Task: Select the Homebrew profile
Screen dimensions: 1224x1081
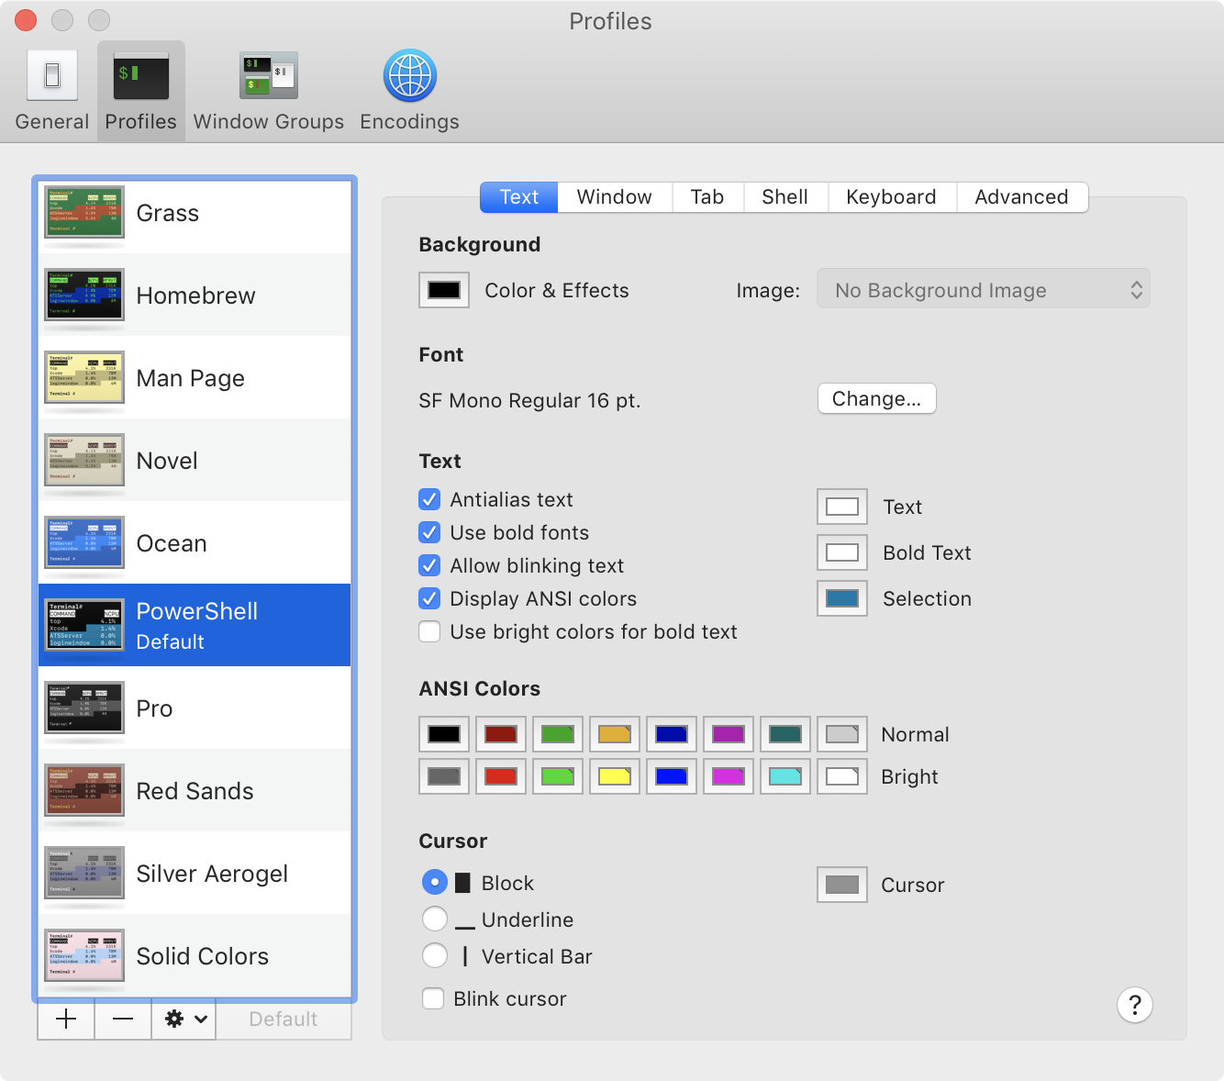Action: click(x=195, y=295)
